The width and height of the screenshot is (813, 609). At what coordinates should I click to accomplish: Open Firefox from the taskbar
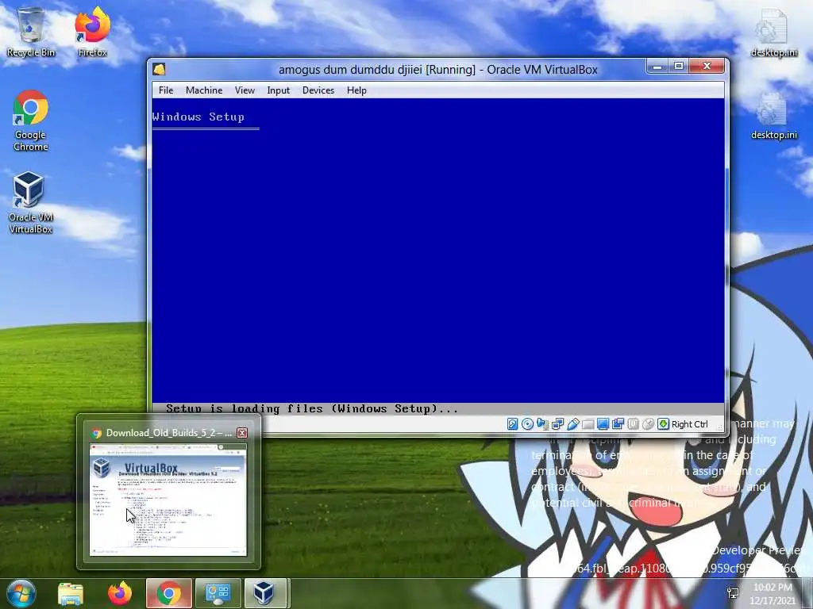pos(120,593)
